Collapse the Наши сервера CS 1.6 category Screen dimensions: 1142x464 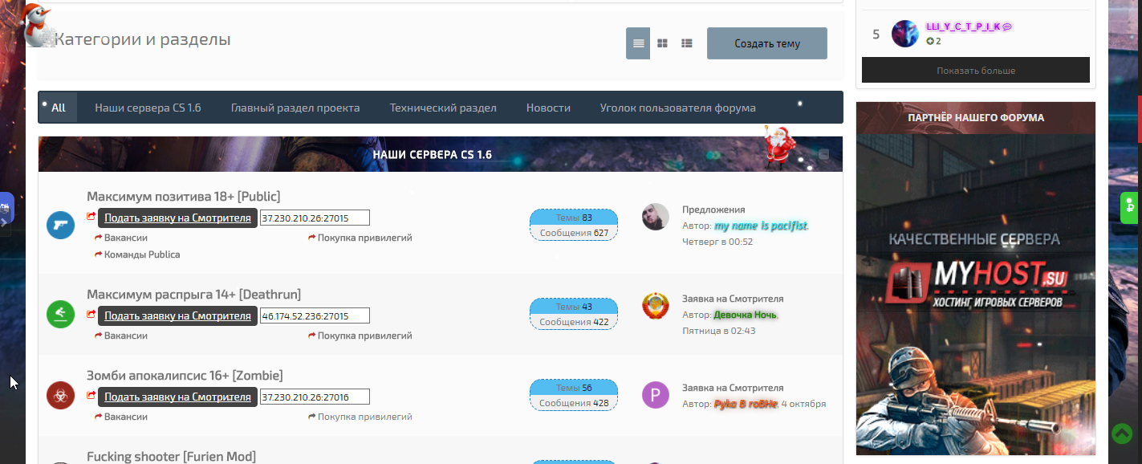[x=823, y=154]
